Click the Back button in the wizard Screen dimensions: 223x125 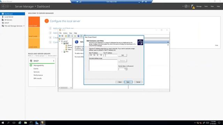pos(120,82)
